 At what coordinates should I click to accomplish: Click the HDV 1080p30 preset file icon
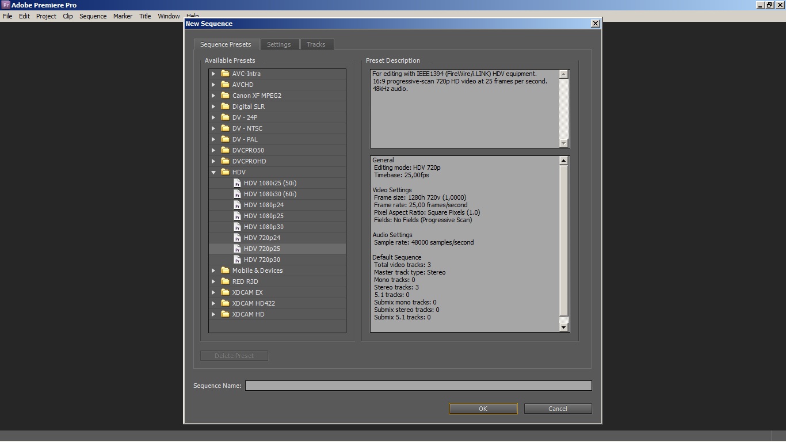click(x=237, y=227)
